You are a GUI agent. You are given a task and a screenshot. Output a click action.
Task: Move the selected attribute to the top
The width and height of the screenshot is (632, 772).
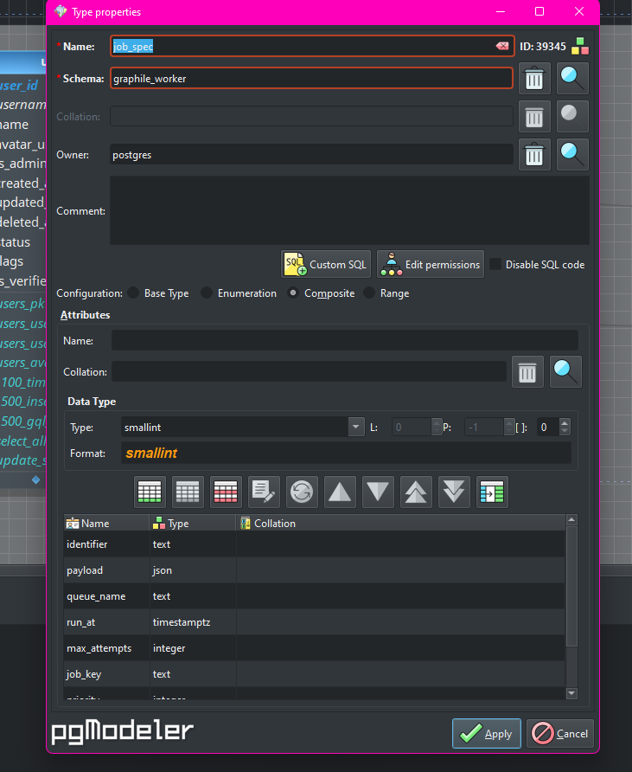click(x=416, y=492)
